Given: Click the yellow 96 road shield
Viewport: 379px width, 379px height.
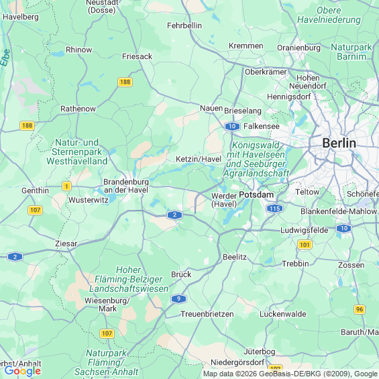Looking at the screenshot, I should 359,309.
